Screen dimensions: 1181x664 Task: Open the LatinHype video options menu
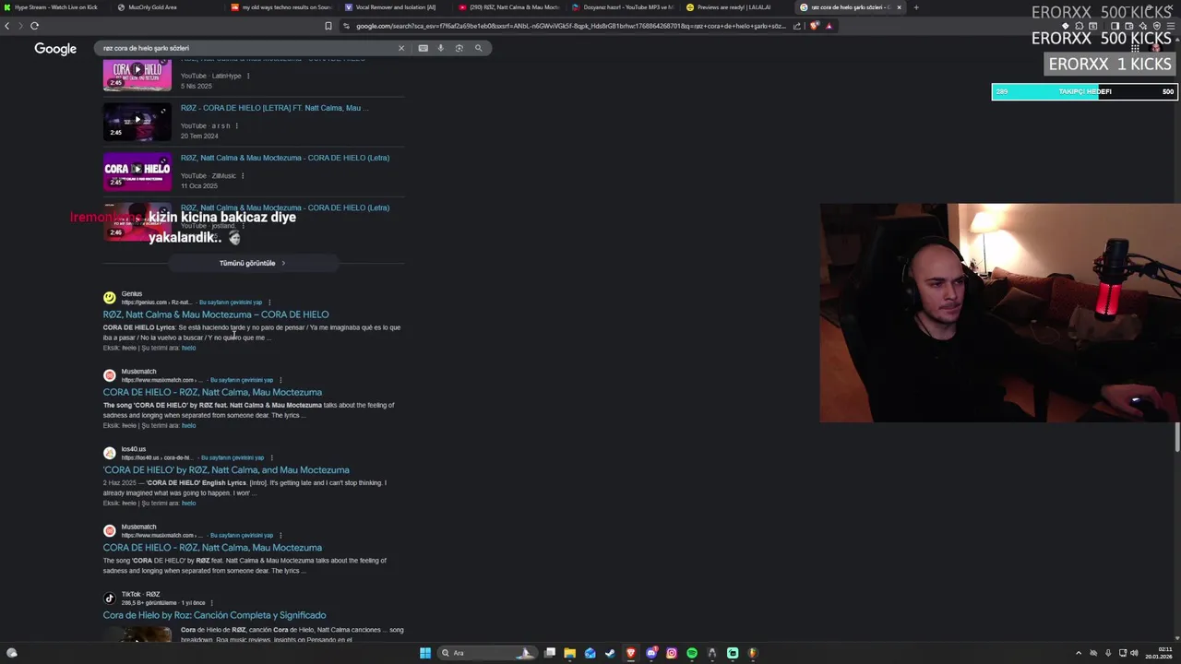pyautogui.click(x=248, y=76)
